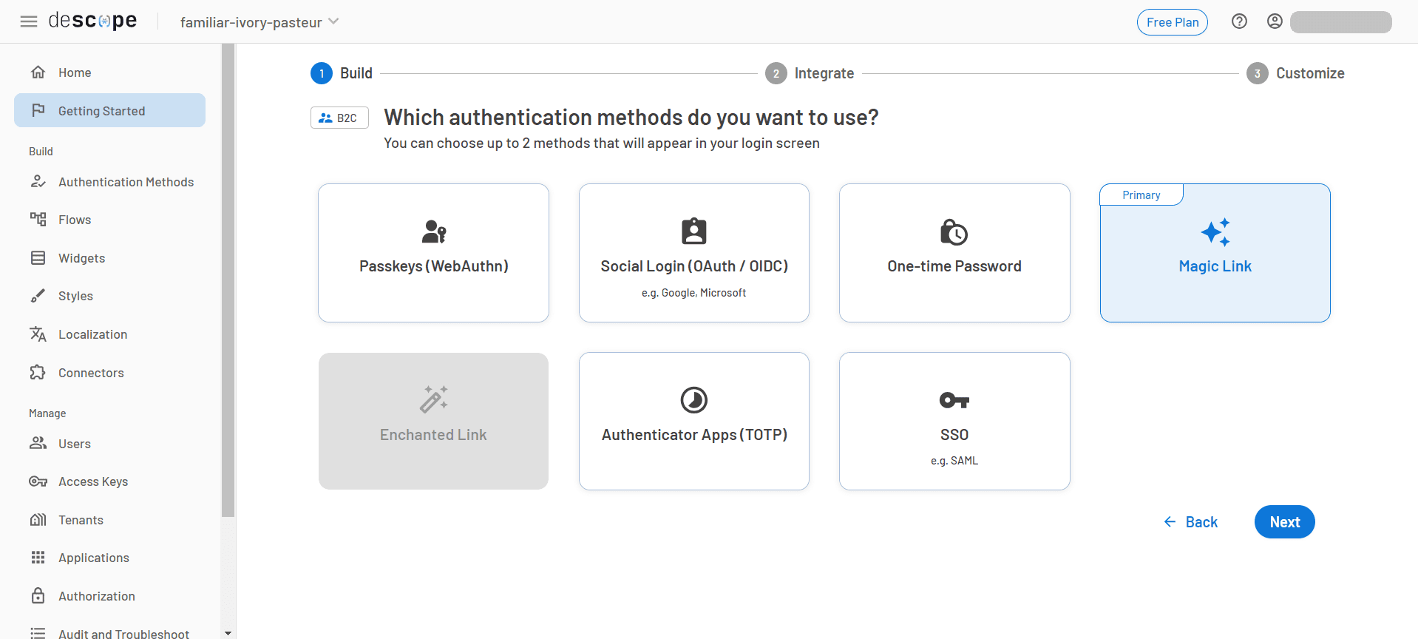Screen dimensions: 1418x639
Task: Open the Flows page
Action: point(109,220)
